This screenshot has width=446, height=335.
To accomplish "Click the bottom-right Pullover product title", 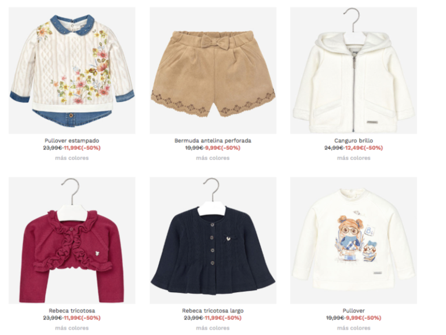I will pos(353,311).
